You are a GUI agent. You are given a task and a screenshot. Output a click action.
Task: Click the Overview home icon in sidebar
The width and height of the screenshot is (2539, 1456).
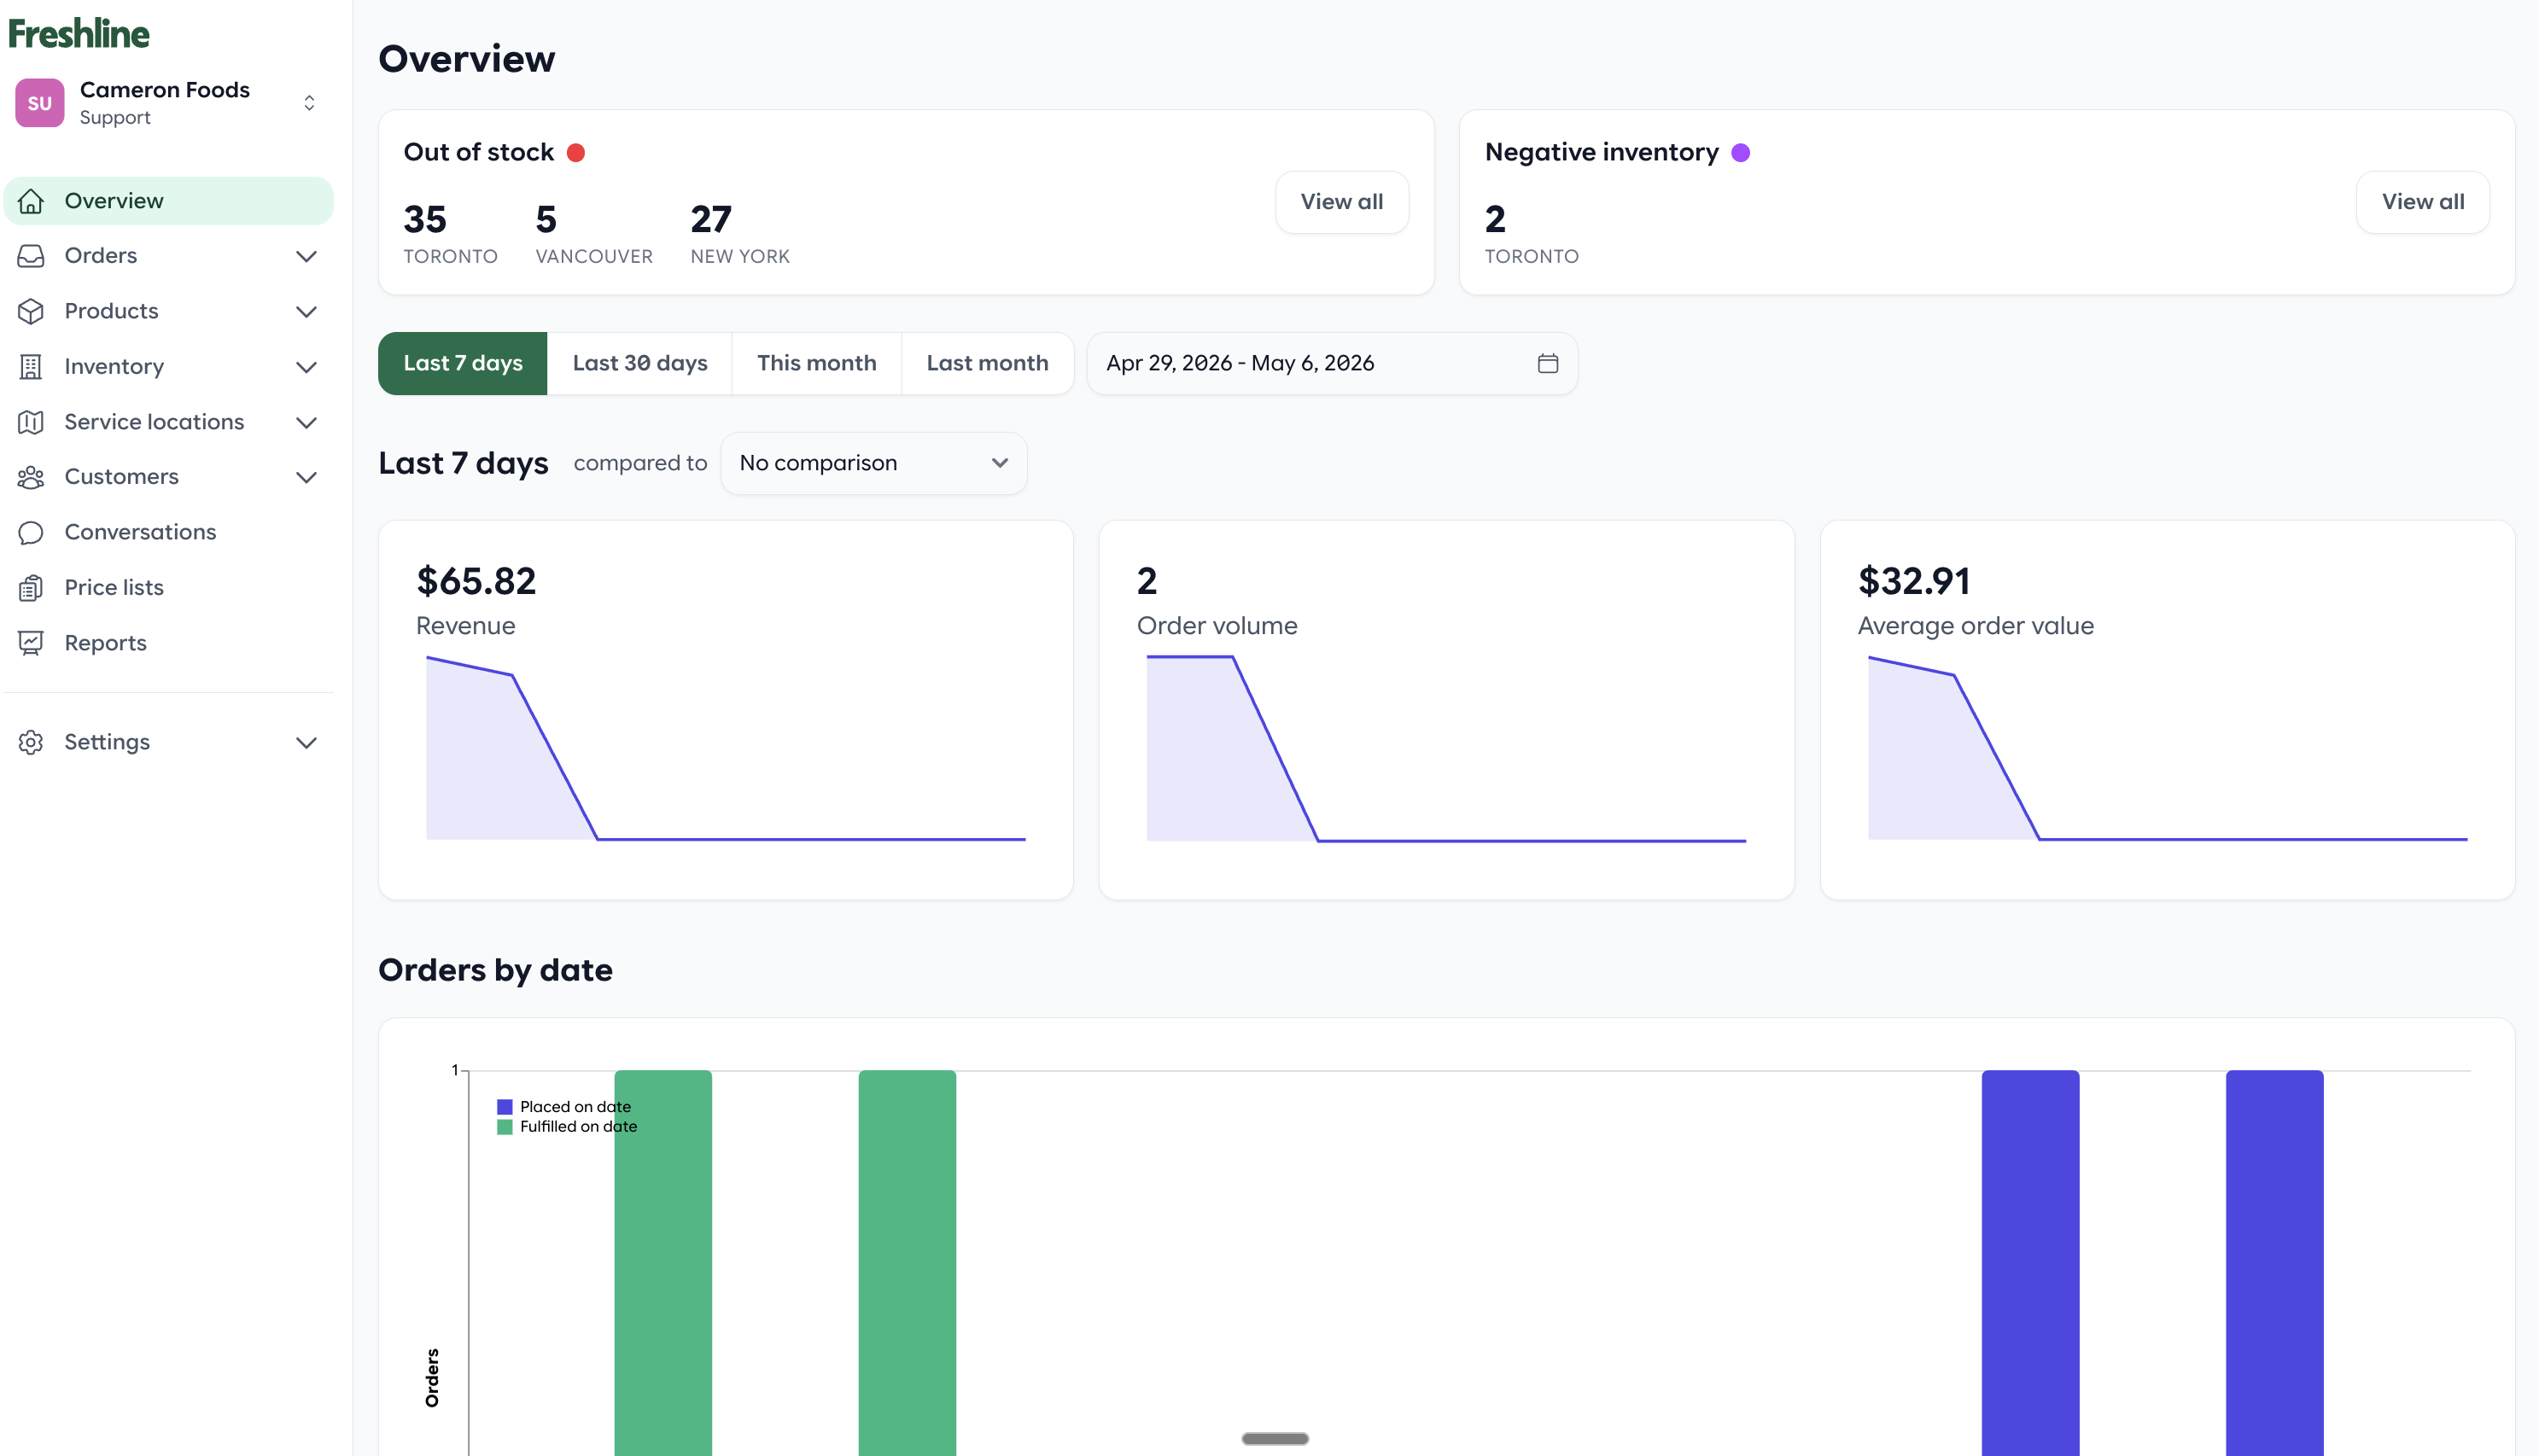click(31, 201)
